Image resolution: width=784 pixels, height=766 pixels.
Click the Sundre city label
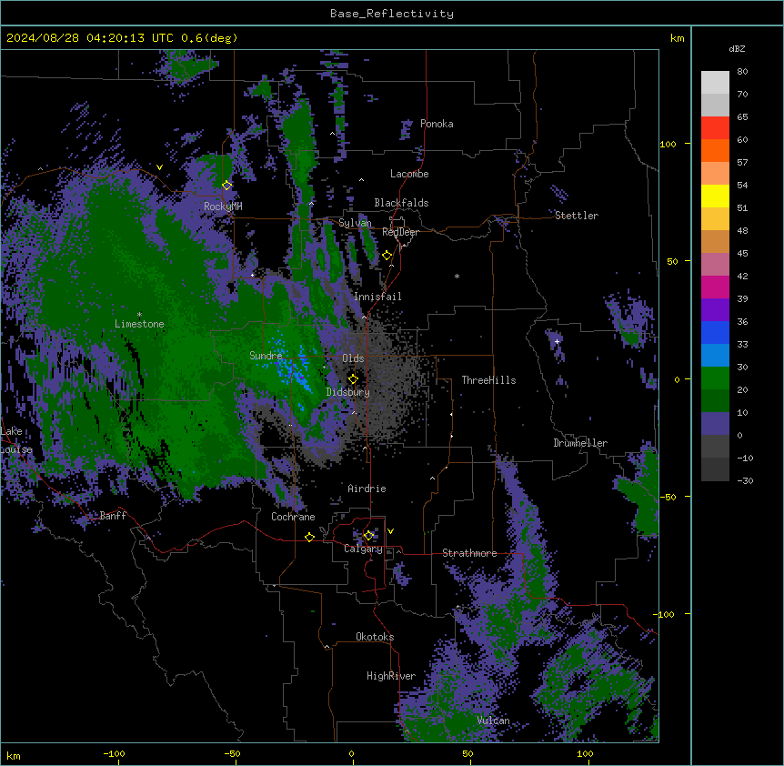[266, 356]
